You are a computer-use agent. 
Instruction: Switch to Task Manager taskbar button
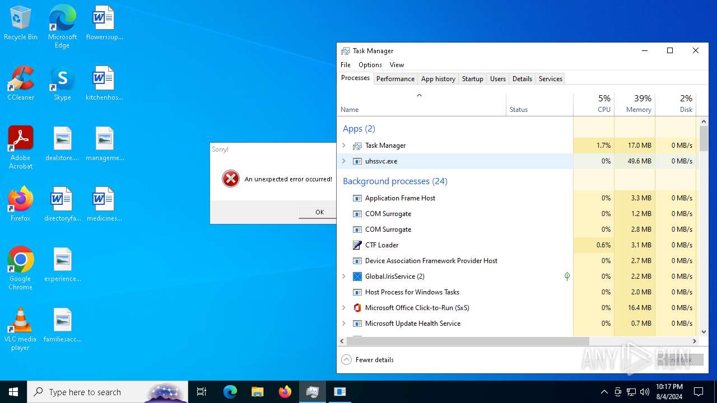tap(312, 392)
